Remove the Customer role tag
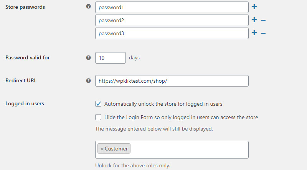 coord(102,149)
